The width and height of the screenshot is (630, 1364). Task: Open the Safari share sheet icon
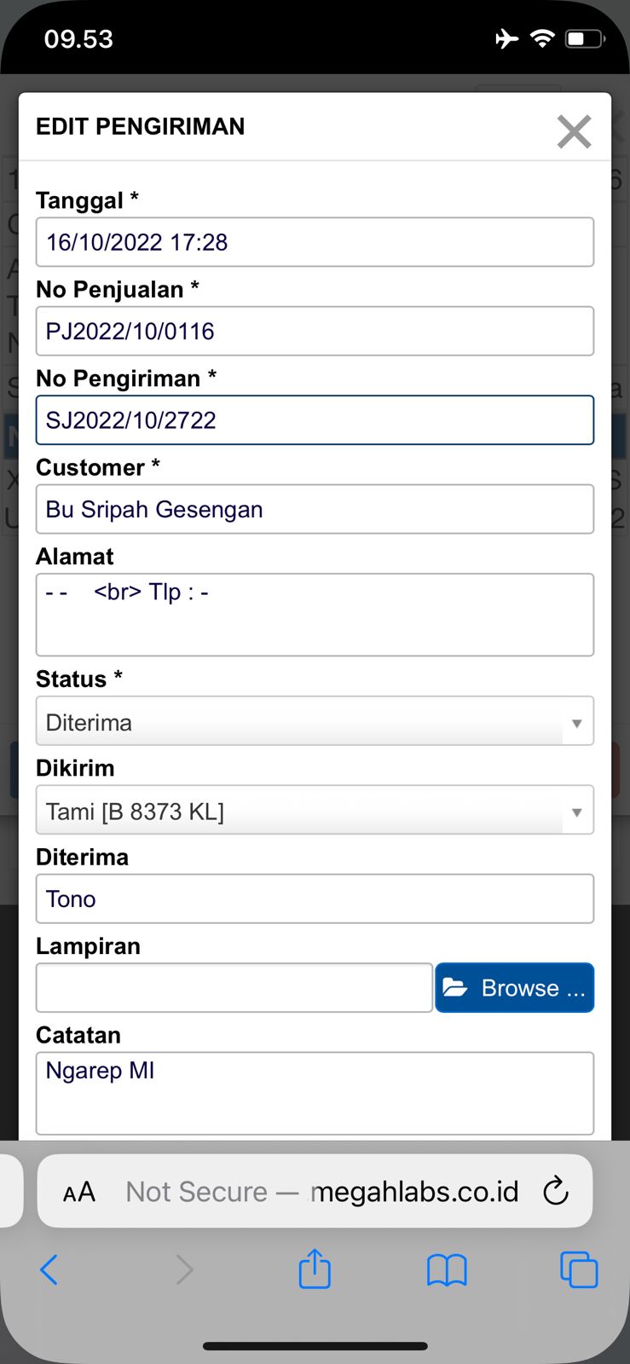[315, 1268]
